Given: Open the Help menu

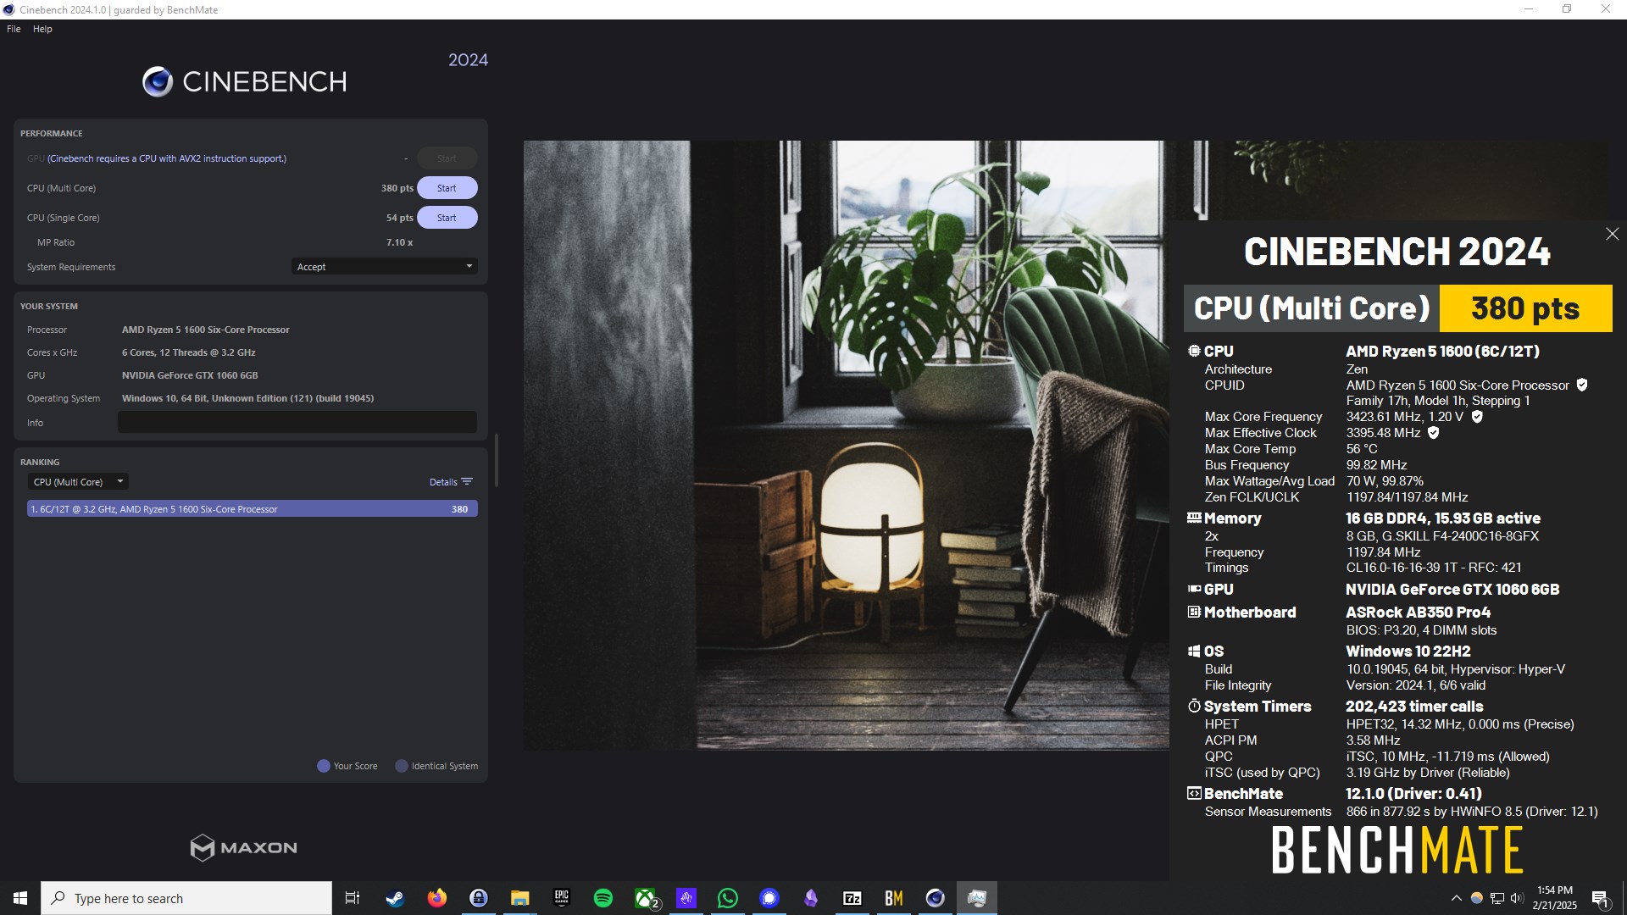Looking at the screenshot, I should 42,29.
